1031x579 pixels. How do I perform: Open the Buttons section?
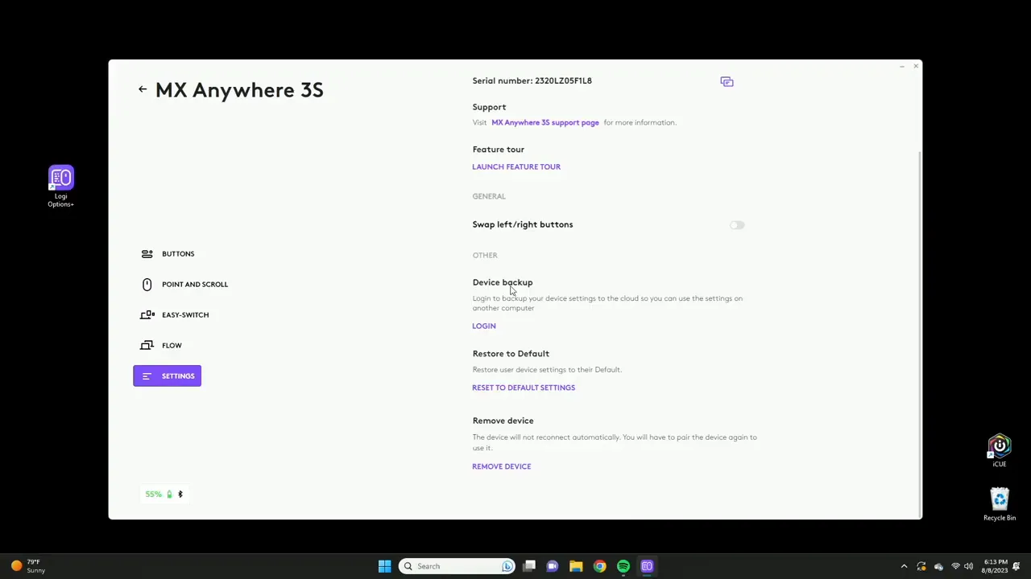(178, 254)
